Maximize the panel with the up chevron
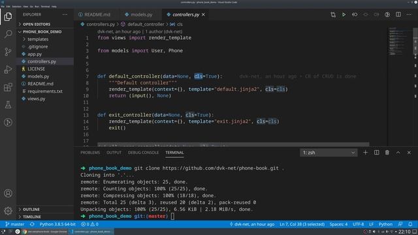Viewport: 418px width, 235px height. [x=398, y=152]
